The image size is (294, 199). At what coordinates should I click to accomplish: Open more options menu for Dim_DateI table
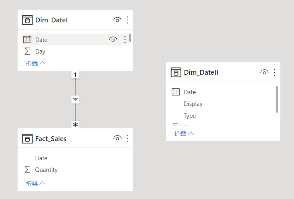pos(127,20)
